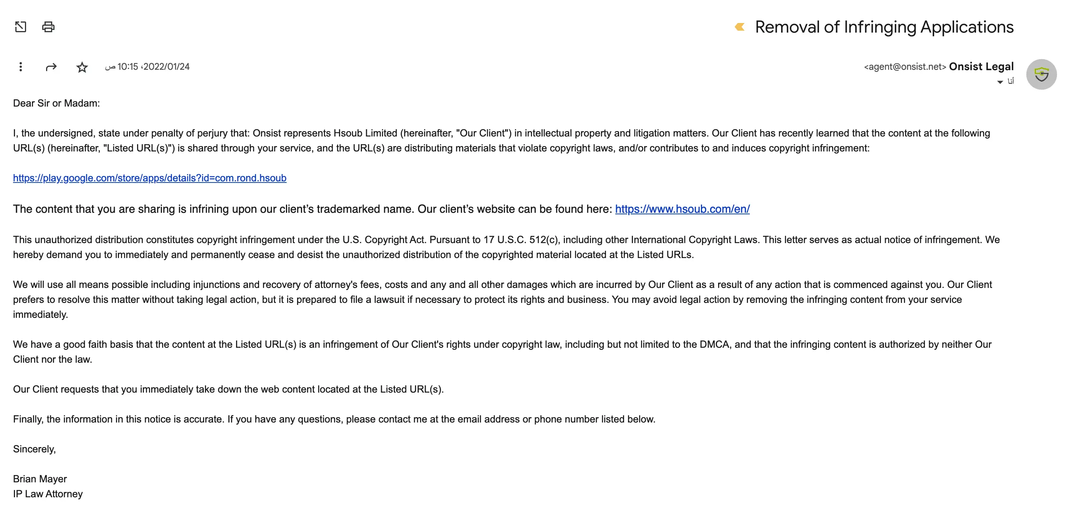Click the 'Sincerely,' closing line
Screen dimensions: 1067x513
[x=35, y=449]
